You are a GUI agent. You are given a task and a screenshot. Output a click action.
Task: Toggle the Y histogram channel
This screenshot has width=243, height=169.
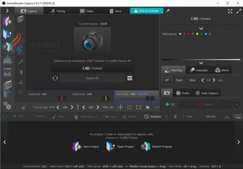(180, 34)
